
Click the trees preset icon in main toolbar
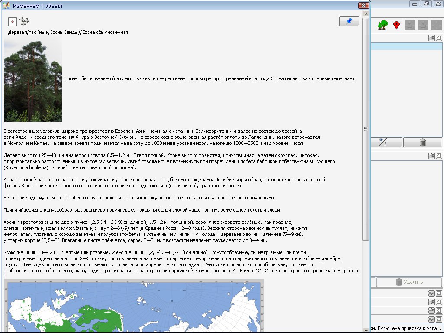point(382,25)
